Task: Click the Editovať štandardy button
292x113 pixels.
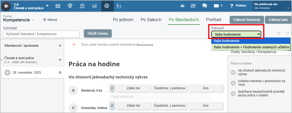Action: point(247,20)
